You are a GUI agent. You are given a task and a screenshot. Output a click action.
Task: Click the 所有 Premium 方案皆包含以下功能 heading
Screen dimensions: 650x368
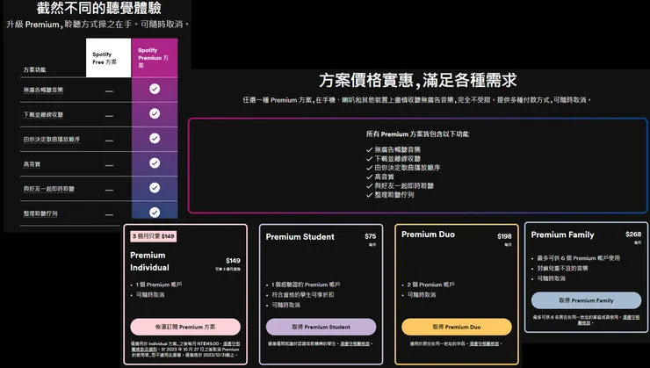coord(417,133)
